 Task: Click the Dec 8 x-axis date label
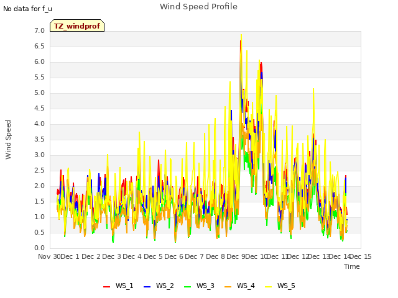point(215,256)
